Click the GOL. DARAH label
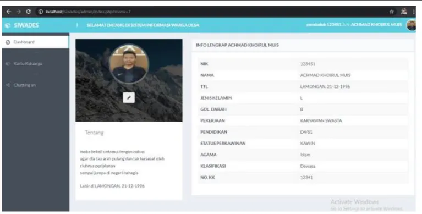The width and height of the screenshot is (422, 214). [x=213, y=109]
